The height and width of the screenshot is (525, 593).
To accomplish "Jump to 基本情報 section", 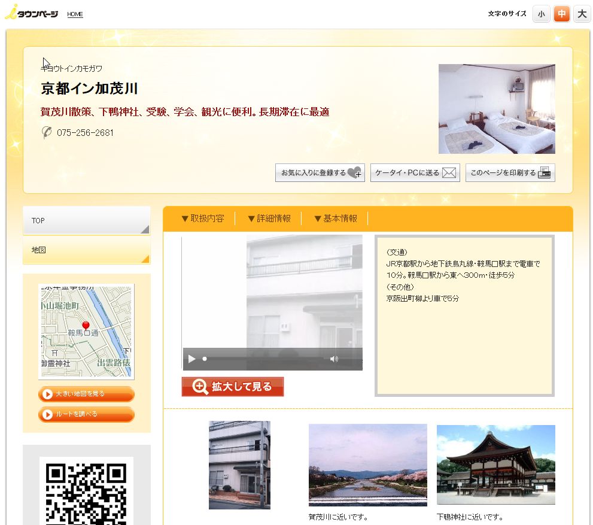I will [335, 219].
